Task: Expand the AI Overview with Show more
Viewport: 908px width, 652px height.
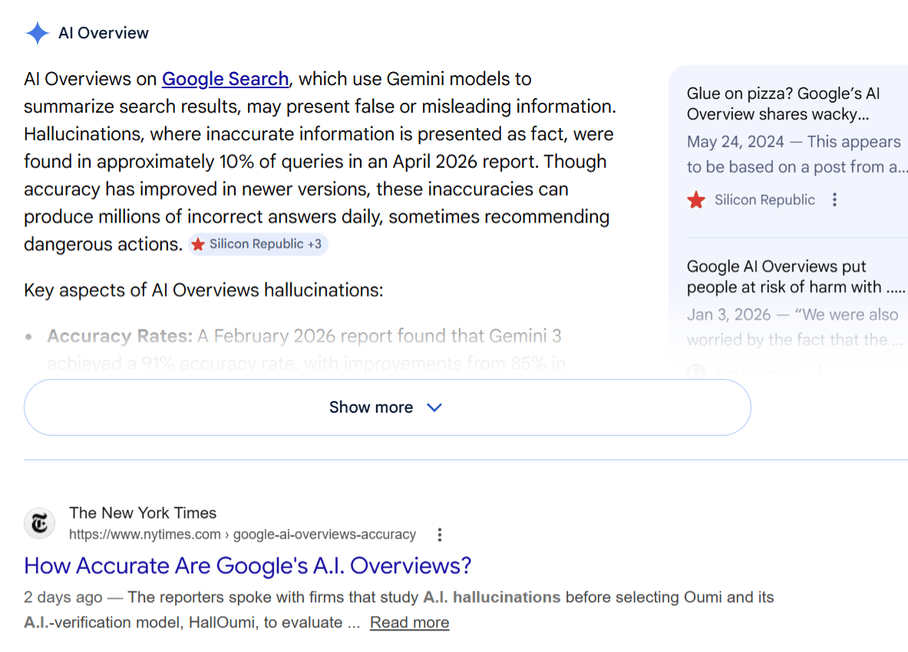Action: pos(371,407)
